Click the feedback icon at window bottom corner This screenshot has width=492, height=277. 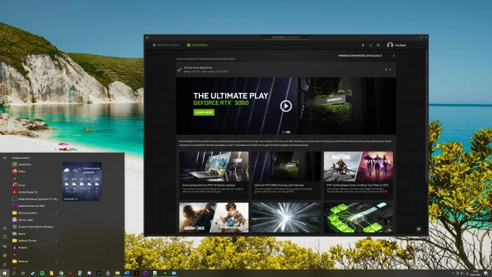click(419, 229)
